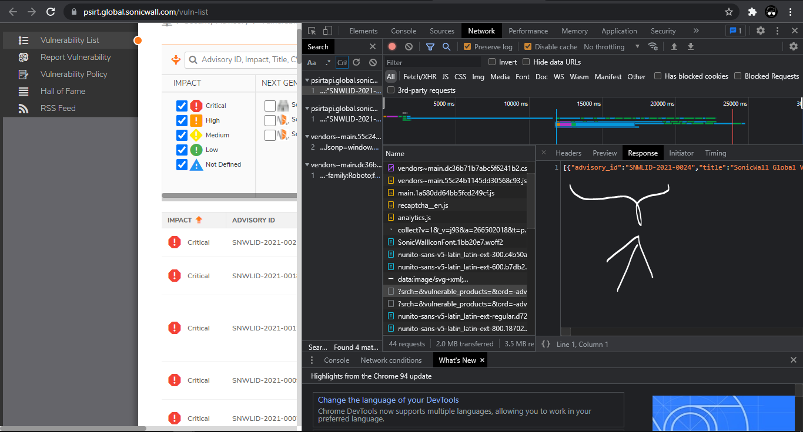Show more DevTools tabs chevron
Screen dimensions: 803x432
(696, 31)
